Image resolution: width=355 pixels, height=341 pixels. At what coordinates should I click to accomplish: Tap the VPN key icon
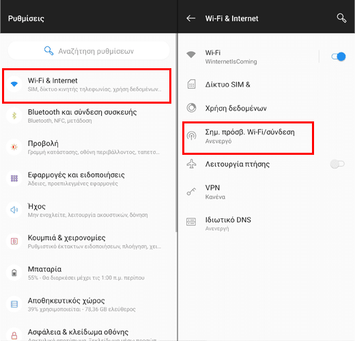(x=191, y=192)
